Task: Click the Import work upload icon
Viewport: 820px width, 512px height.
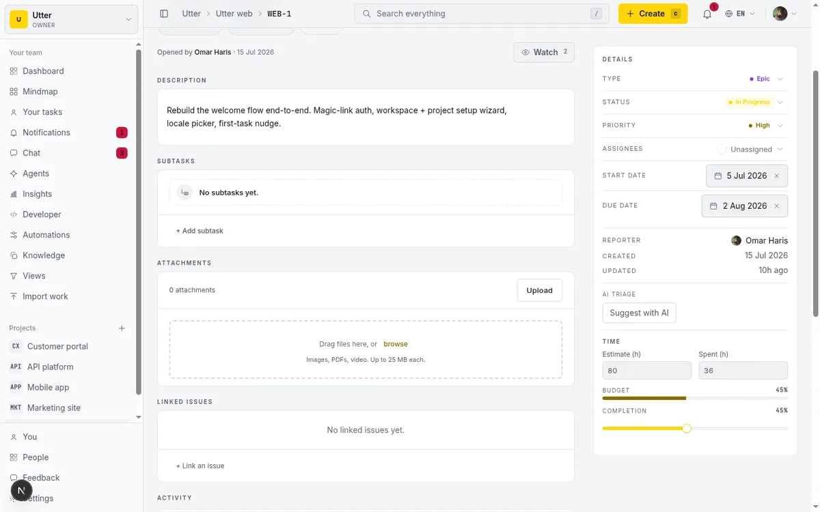Action: point(14,296)
